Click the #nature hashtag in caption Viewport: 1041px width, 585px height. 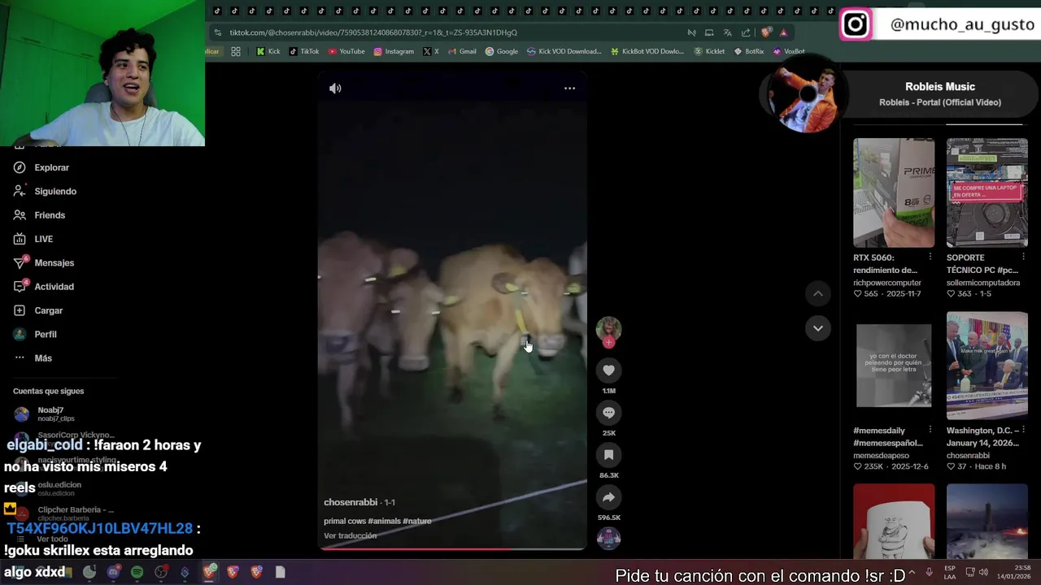pyautogui.click(x=417, y=521)
